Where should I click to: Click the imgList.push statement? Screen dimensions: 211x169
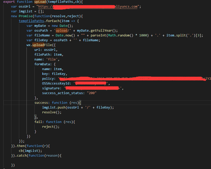78,108
